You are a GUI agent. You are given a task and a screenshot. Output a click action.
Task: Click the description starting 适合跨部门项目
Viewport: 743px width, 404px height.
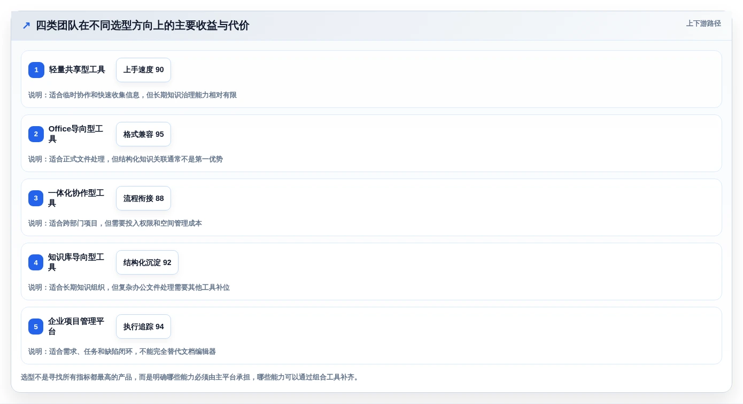click(x=115, y=223)
